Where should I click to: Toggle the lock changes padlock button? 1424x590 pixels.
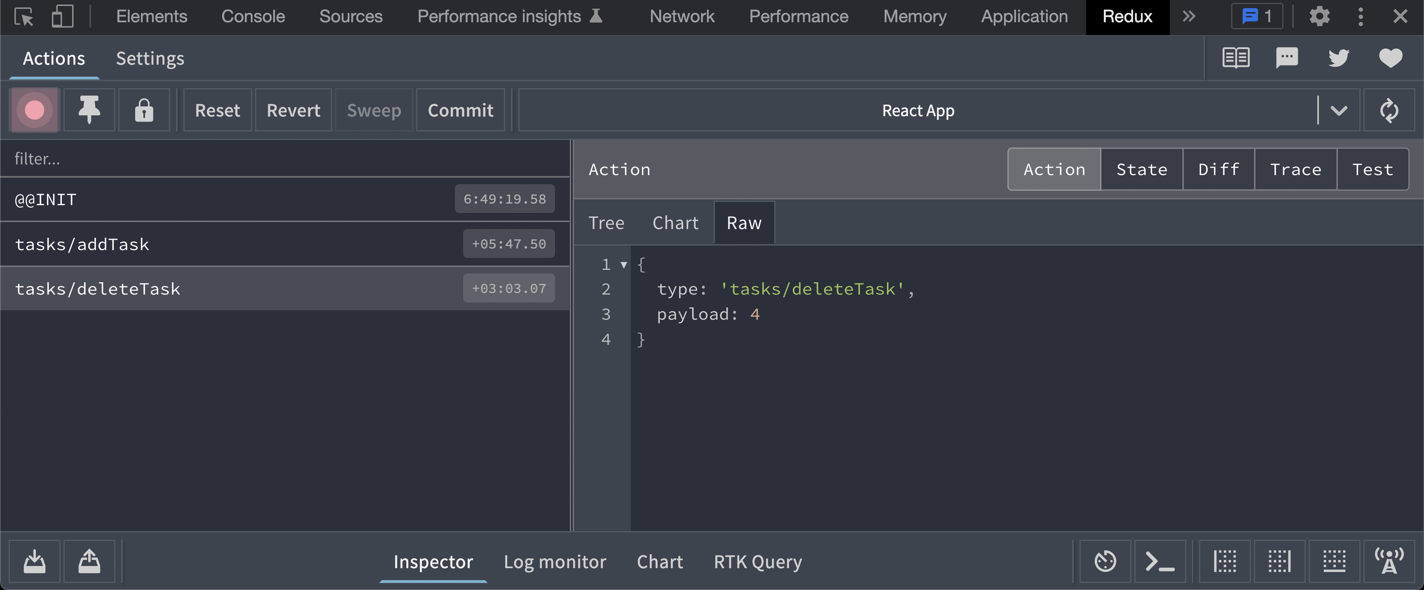[144, 110]
